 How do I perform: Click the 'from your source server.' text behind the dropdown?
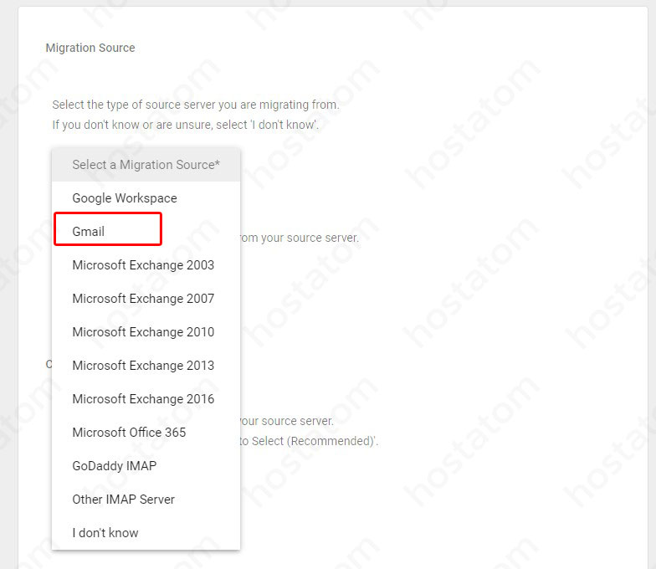(300, 238)
